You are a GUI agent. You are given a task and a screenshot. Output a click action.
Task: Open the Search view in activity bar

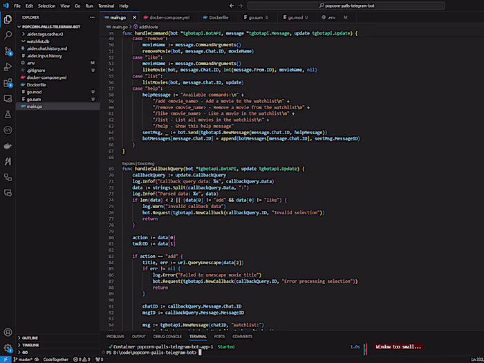tap(8, 34)
